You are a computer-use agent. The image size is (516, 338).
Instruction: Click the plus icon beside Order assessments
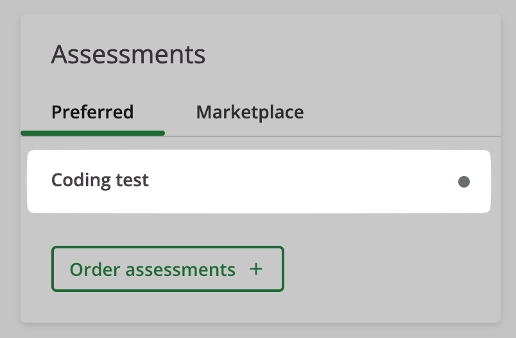256,269
